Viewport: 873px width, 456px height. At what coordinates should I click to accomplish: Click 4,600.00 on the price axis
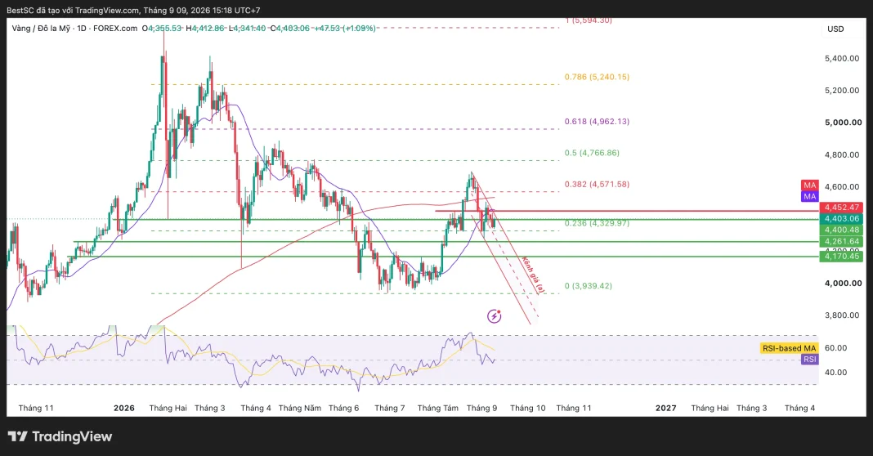tap(842, 187)
